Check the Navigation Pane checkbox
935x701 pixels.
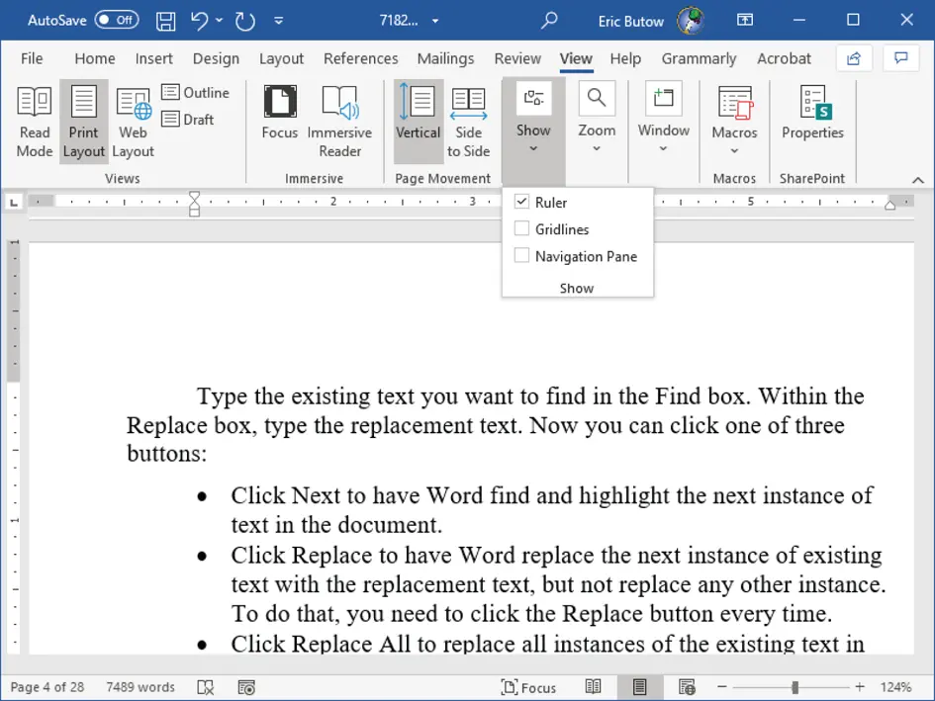pos(521,255)
